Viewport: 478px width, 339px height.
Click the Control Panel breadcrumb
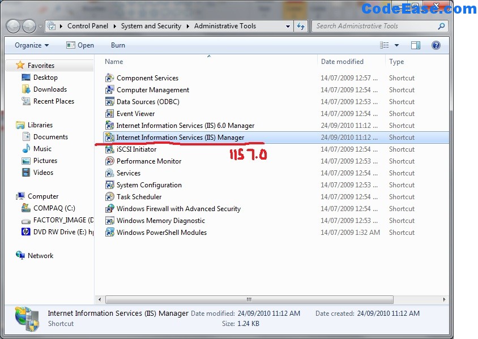(x=88, y=26)
